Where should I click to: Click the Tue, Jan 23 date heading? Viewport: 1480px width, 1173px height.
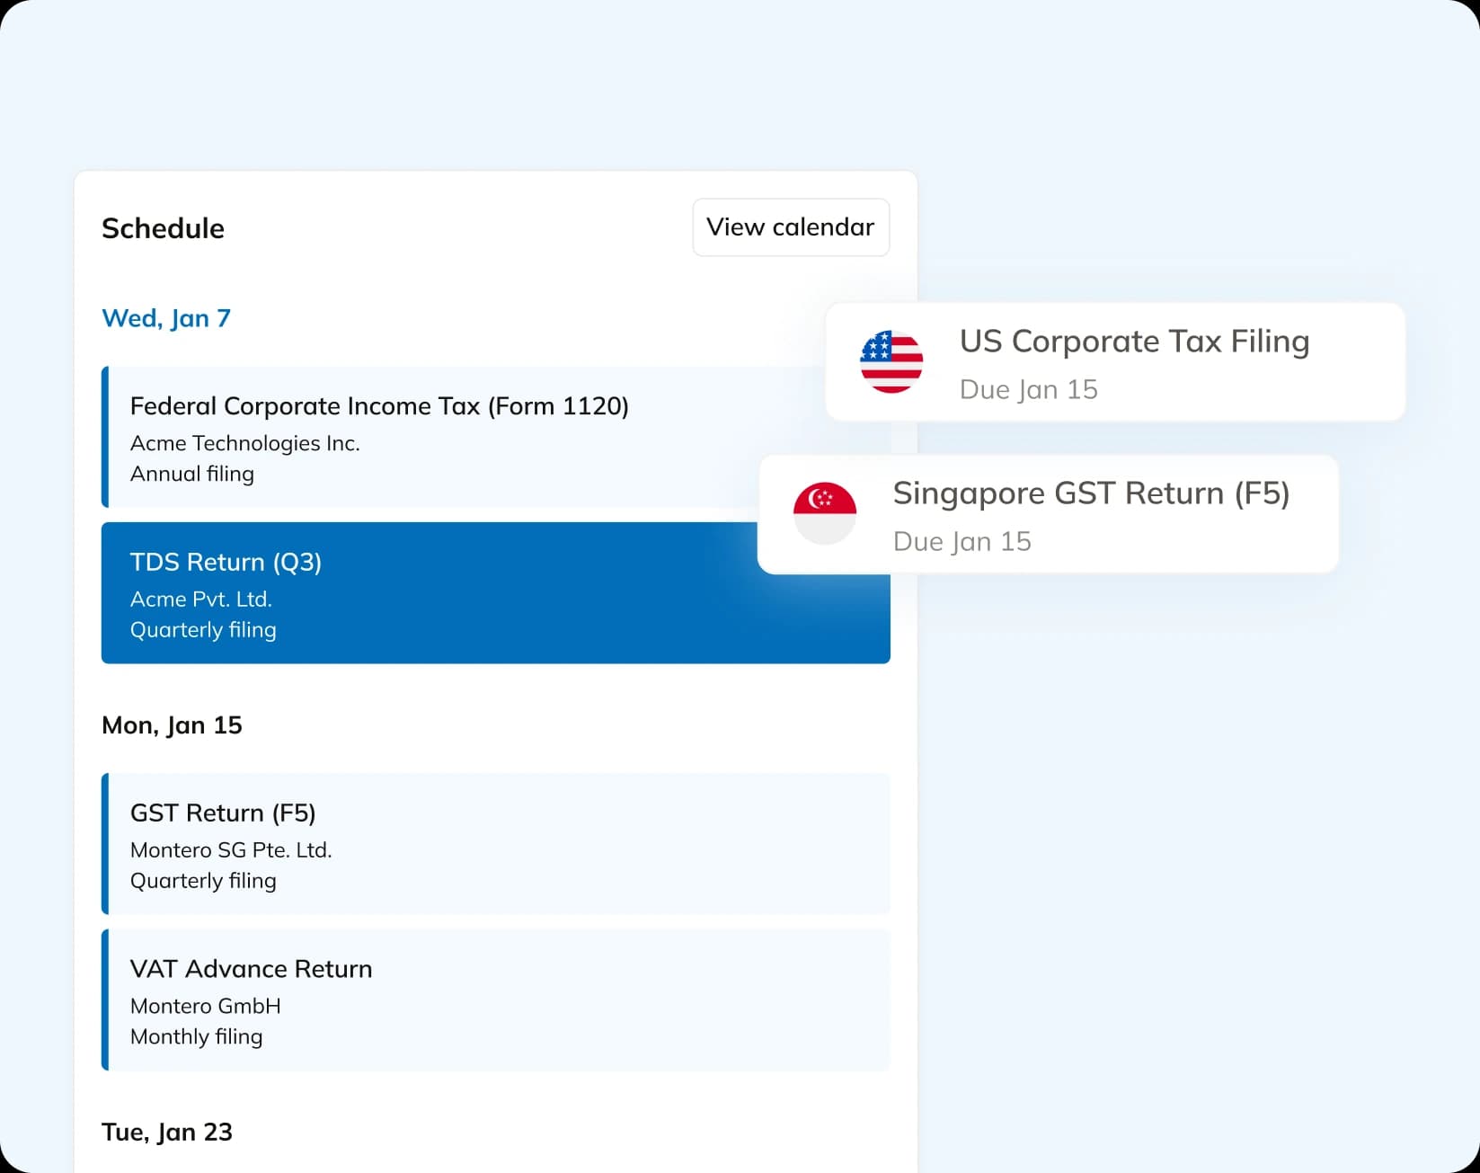click(x=167, y=1132)
